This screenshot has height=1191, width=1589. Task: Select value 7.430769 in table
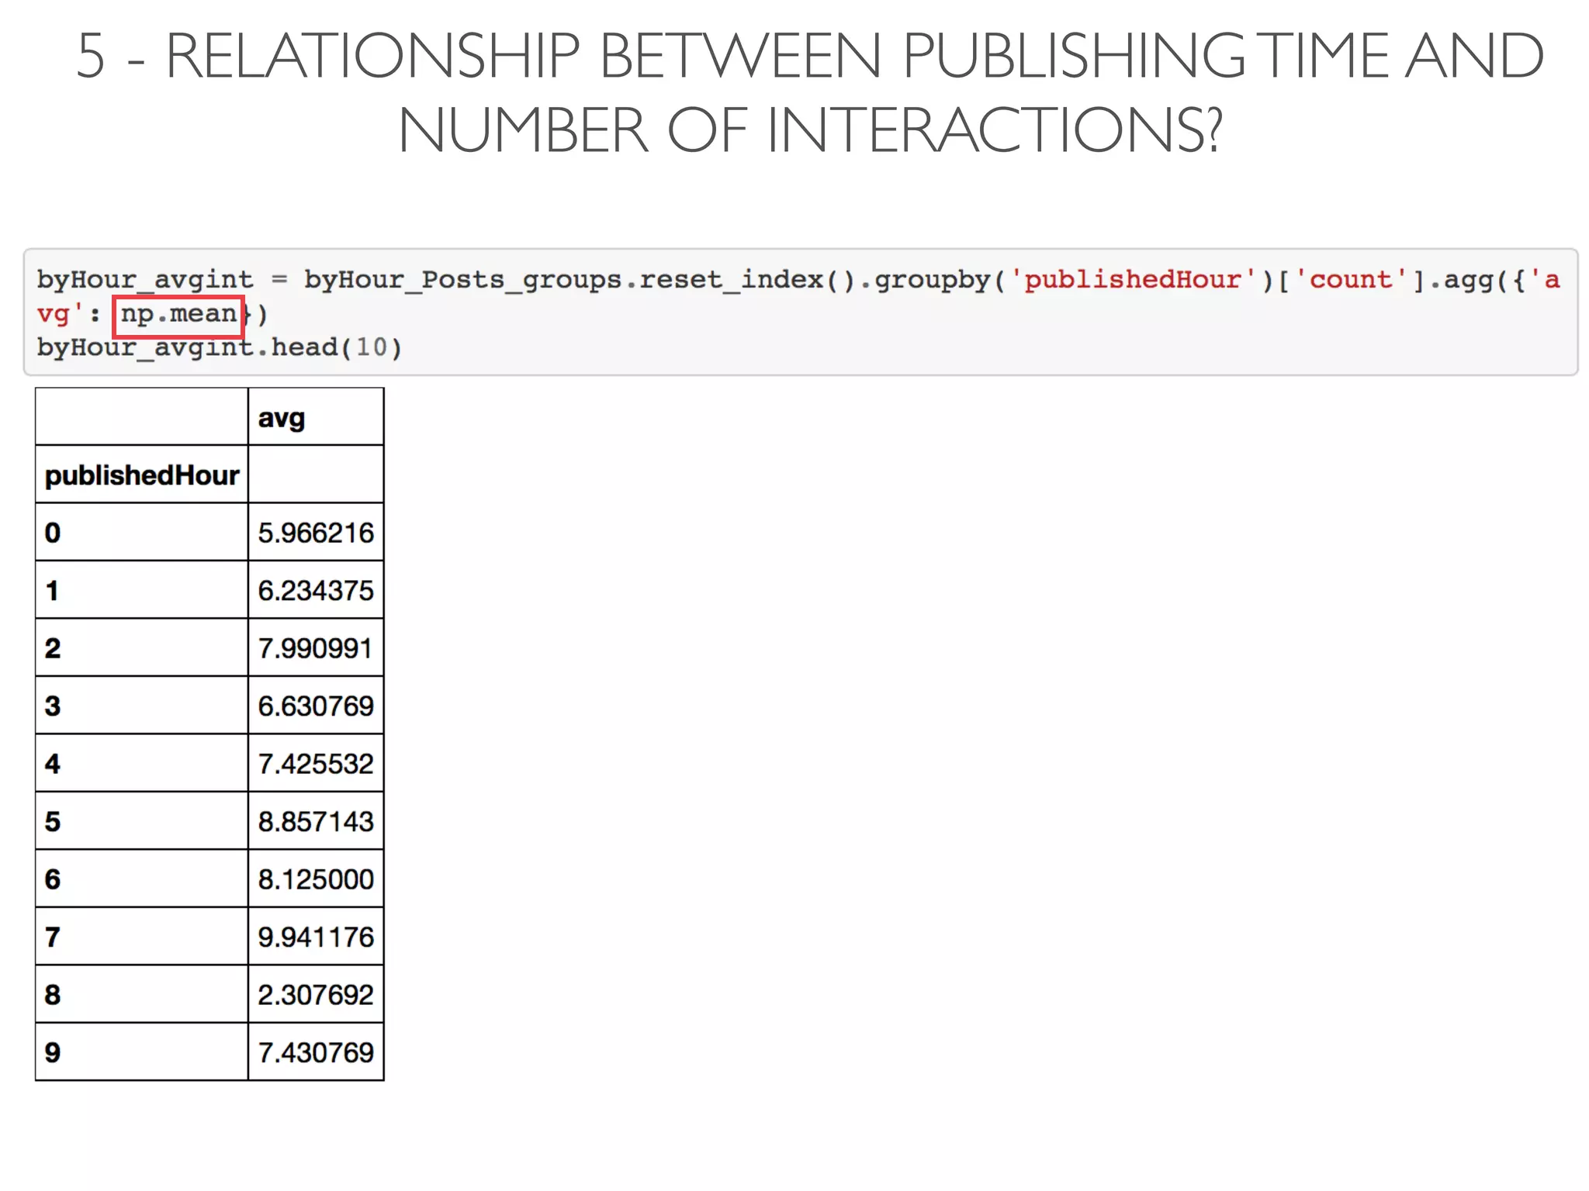click(x=316, y=1053)
